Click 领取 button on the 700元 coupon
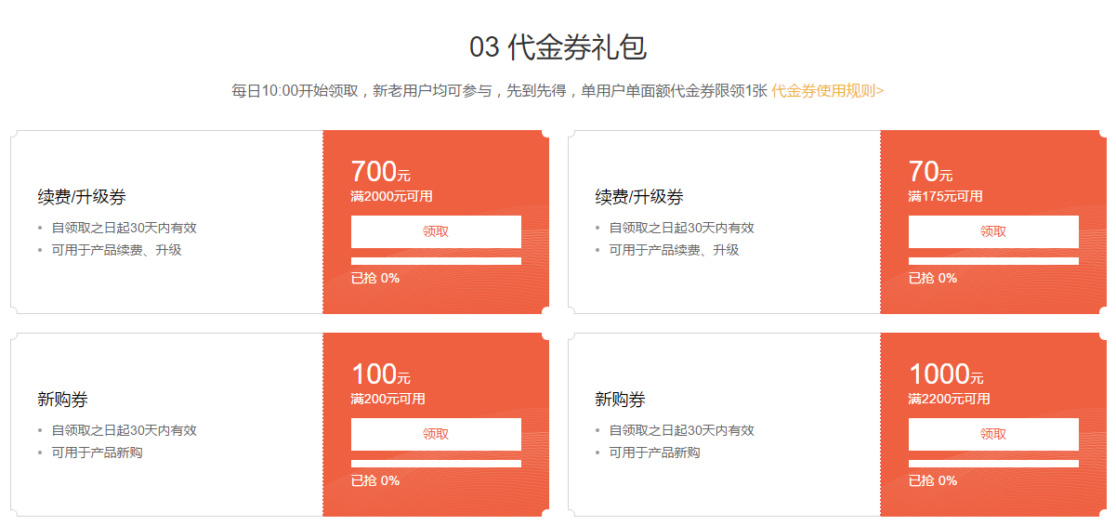Screen dimensions: 1116x525 tap(436, 231)
